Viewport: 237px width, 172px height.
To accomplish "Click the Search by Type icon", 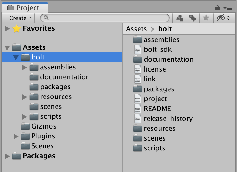I will click(x=179, y=18).
